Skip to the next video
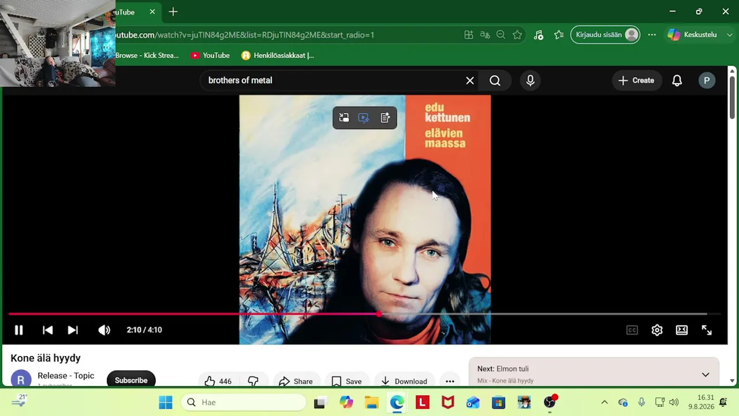This screenshot has height=416, width=739. coord(73,330)
